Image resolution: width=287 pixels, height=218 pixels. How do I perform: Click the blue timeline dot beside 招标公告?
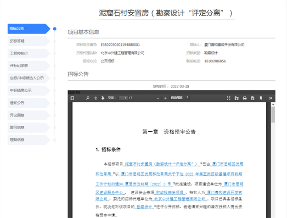click(x=55, y=29)
